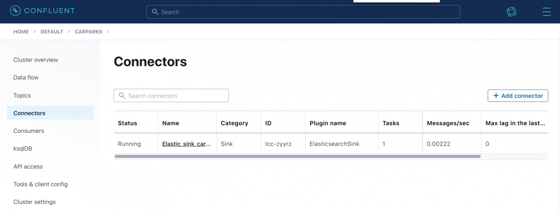Open the ksqlDB section
560x213 pixels.
(x=23, y=149)
